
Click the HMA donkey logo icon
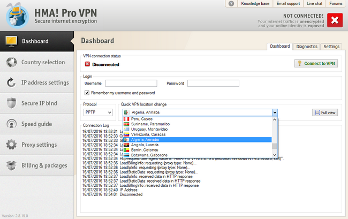[x=17, y=16]
